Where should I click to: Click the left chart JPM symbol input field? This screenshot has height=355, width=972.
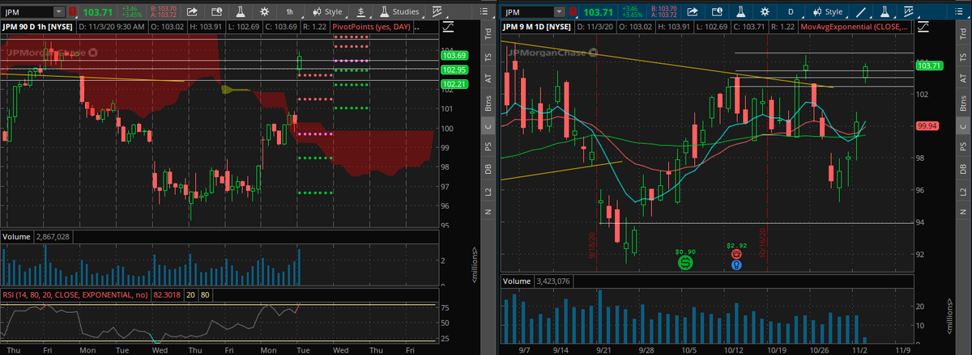click(x=28, y=12)
